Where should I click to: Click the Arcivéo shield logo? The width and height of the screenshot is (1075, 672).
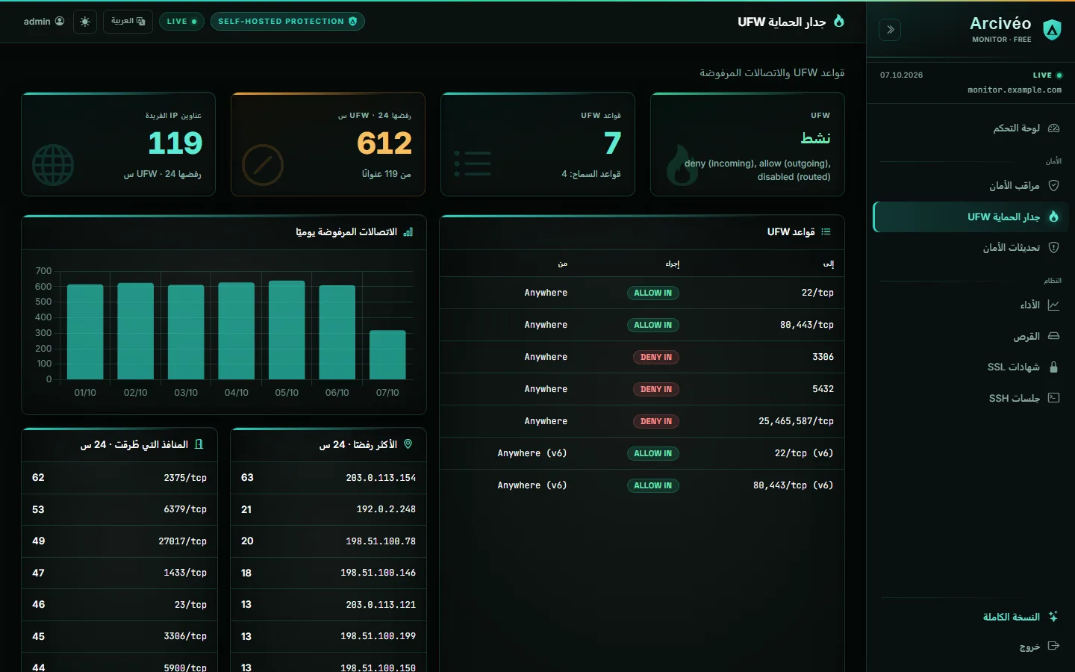(x=1052, y=30)
